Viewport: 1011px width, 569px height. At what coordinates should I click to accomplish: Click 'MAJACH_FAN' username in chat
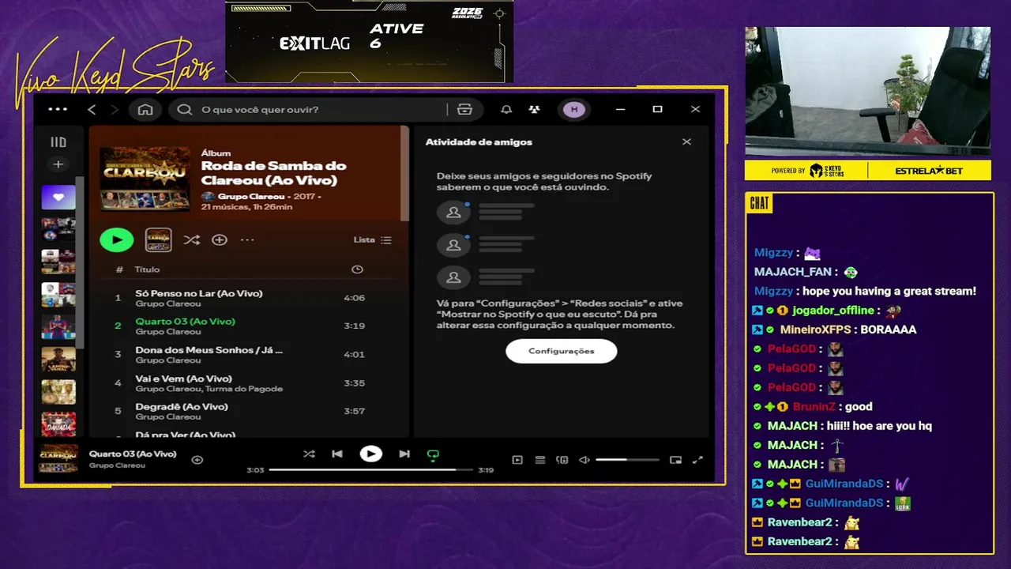[x=793, y=272]
